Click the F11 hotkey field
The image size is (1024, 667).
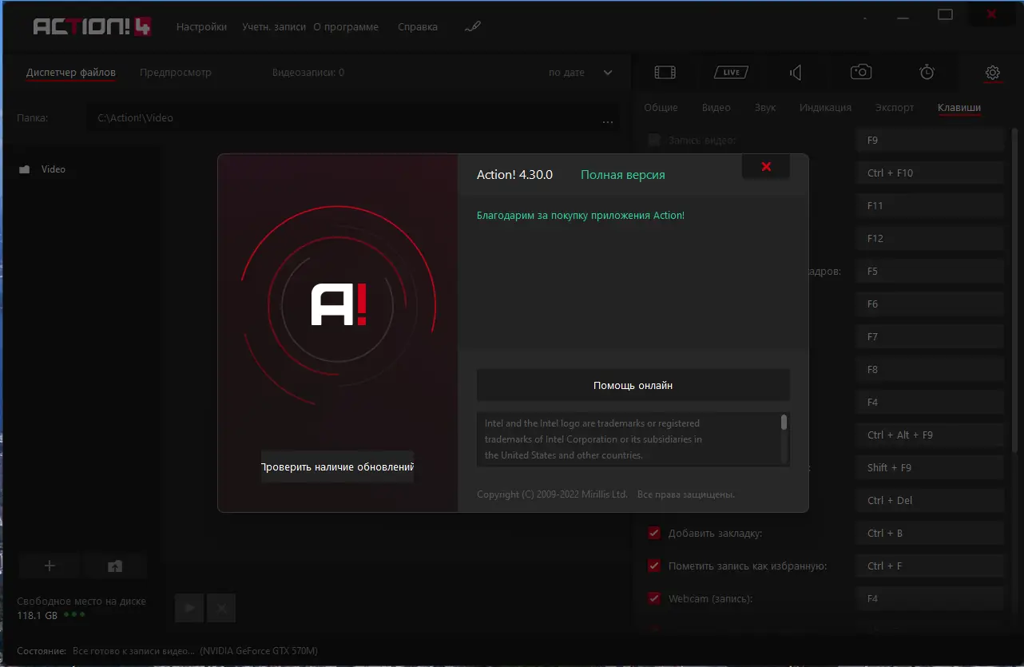click(x=930, y=205)
